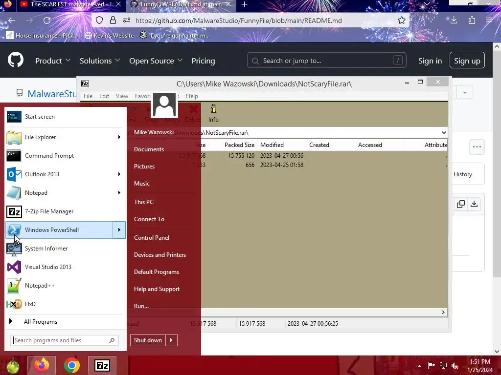The width and height of the screenshot is (501, 375).
Task: Click History button on GitHub
Action: [x=463, y=174]
